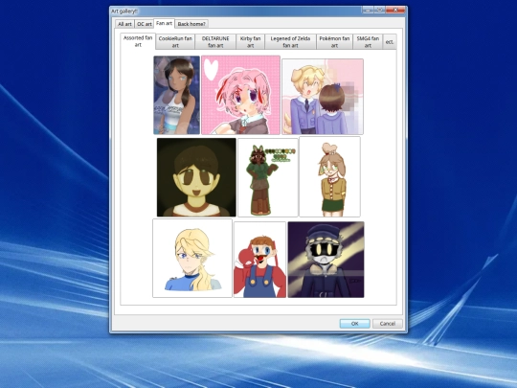517x388 pixels.
Task: Switch to Pokémon fan art tab
Action: pyautogui.click(x=334, y=42)
